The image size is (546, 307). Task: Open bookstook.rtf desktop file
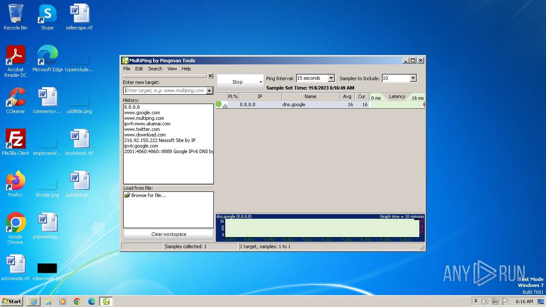(x=79, y=142)
